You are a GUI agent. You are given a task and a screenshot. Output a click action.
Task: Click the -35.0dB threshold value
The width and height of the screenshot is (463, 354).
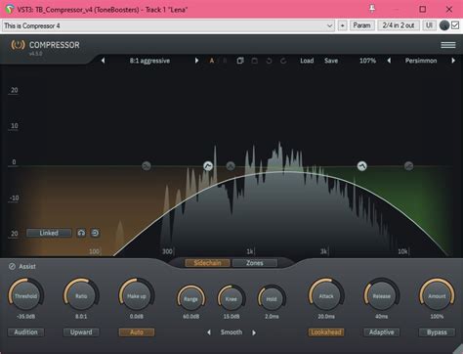click(x=25, y=317)
